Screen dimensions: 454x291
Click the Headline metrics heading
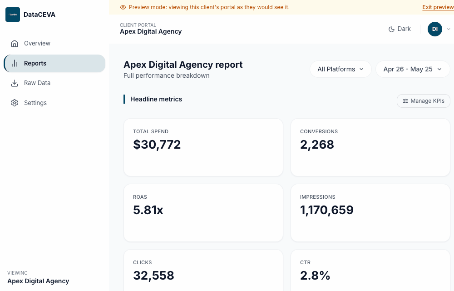tap(156, 99)
